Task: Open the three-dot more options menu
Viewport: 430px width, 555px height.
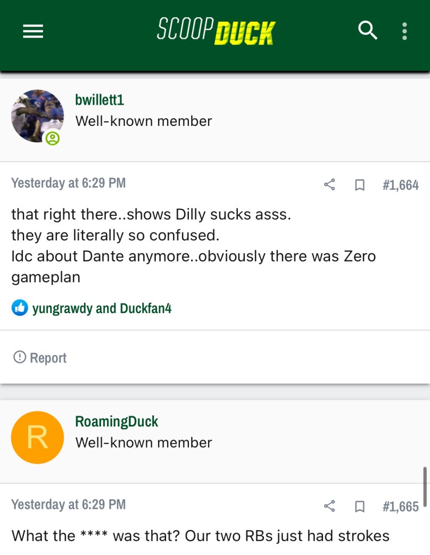Action: tap(404, 31)
